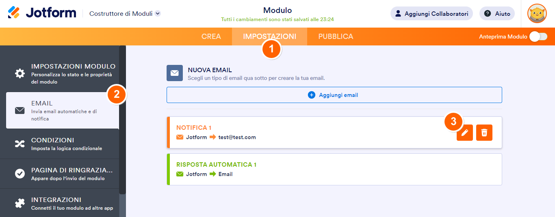Click the gear icon for Impostazioni Modulo
Viewport: 555px width, 217px height.
click(x=20, y=73)
